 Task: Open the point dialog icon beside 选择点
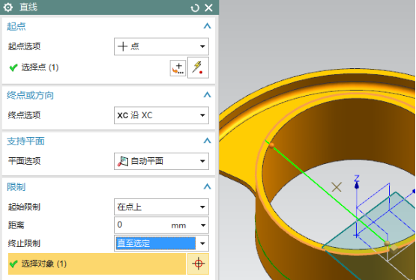(x=178, y=68)
